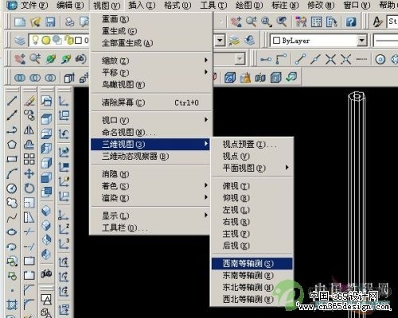Select the Array grid tool
398x318 pixels.
pos(29,159)
